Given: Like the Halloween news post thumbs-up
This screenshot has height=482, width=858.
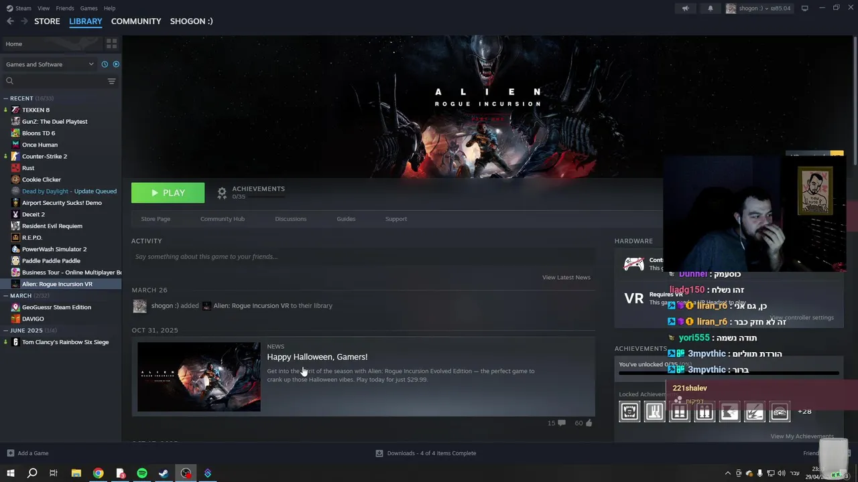Looking at the screenshot, I should 583,423.
